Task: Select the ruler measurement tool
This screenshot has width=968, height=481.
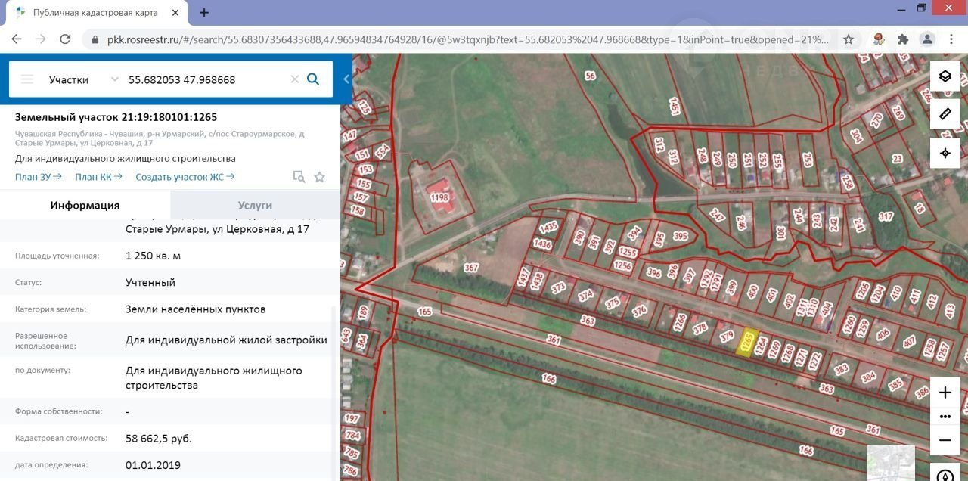Action: 945,114
